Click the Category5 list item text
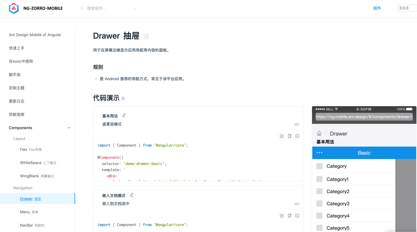The height and width of the screenshot is (232, 417). coord(338,228)
